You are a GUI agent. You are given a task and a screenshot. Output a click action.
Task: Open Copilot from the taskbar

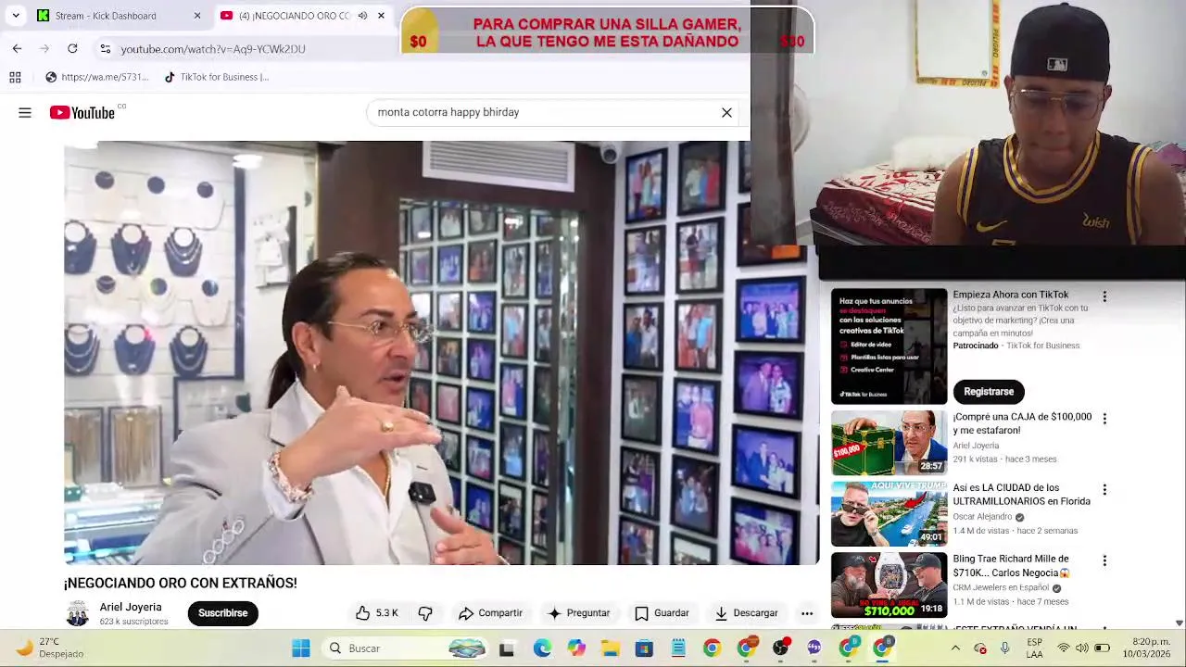pos(576,648)
